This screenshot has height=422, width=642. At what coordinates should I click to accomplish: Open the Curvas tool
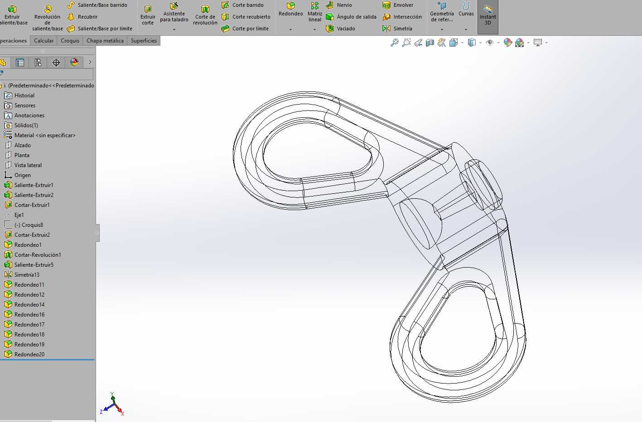(466, 10)
